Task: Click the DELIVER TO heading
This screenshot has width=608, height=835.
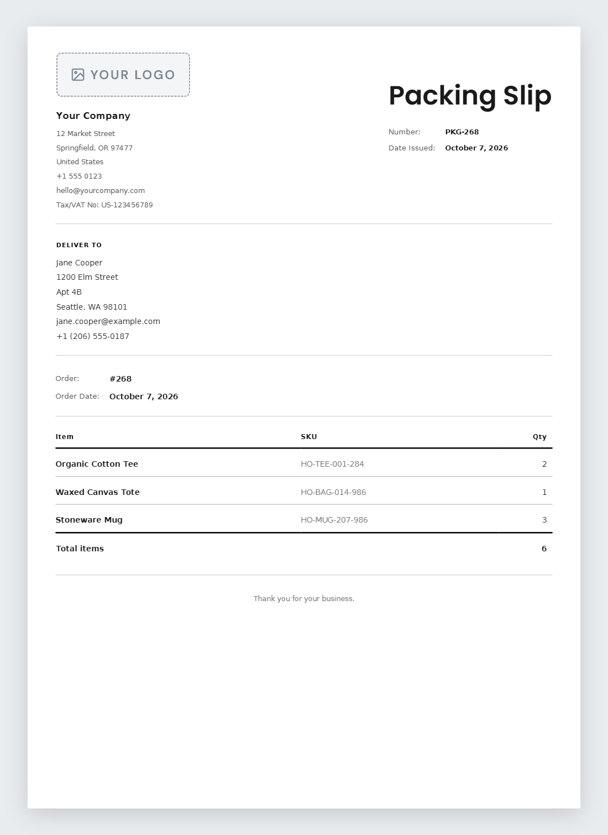Action: click(x=79, y=245)
